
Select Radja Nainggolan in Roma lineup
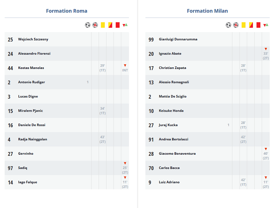point(32,139)
